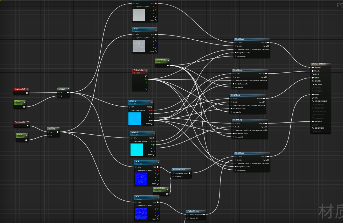Select the N_B texture node title

coord(137,197)
